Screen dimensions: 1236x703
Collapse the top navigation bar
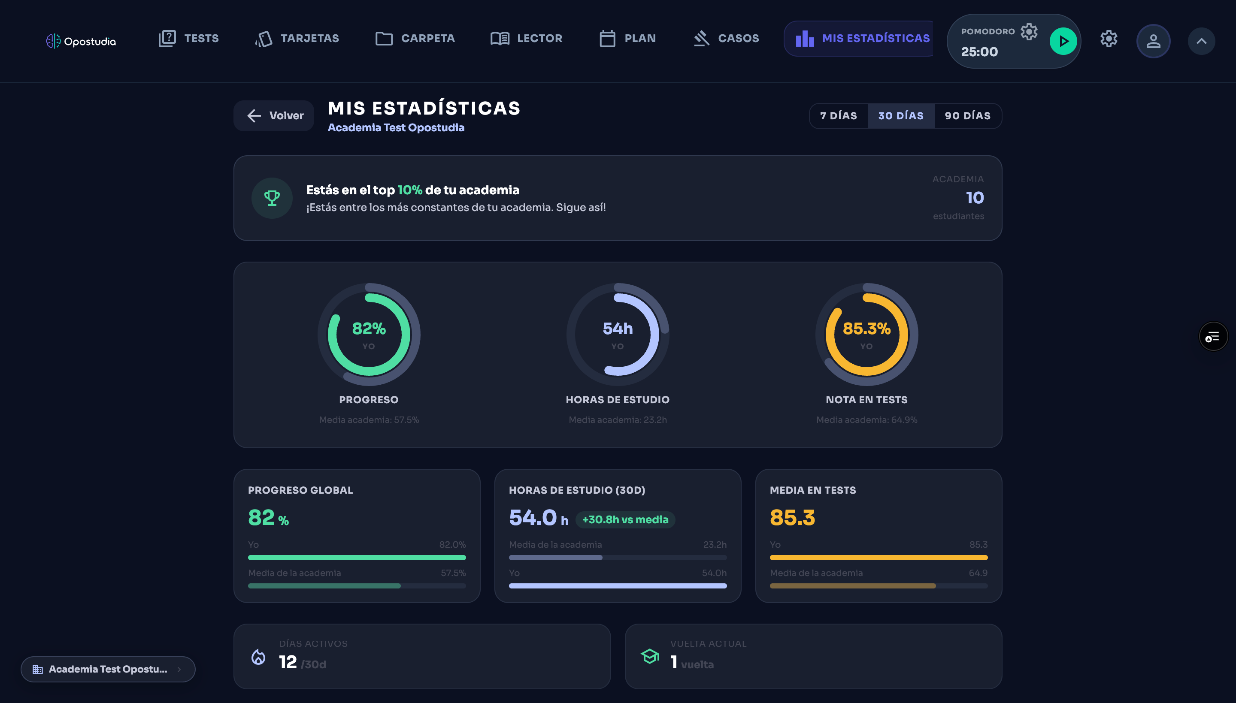(x=1201, y=41)
